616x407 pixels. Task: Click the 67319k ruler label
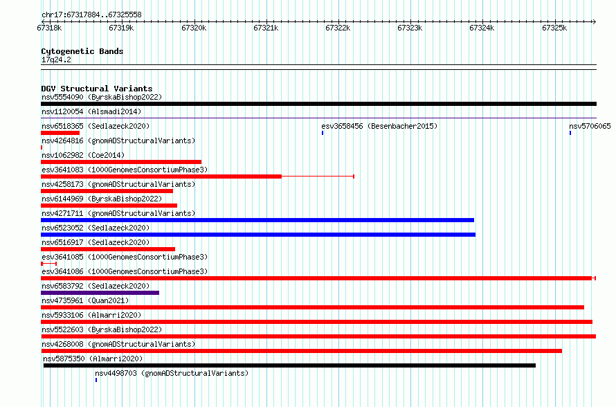point(121,28)
